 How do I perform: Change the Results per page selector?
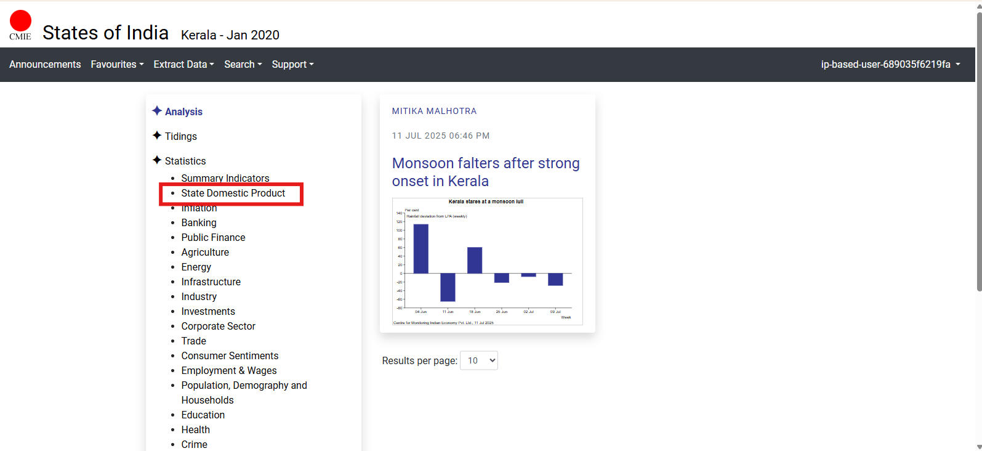point(479,360)
